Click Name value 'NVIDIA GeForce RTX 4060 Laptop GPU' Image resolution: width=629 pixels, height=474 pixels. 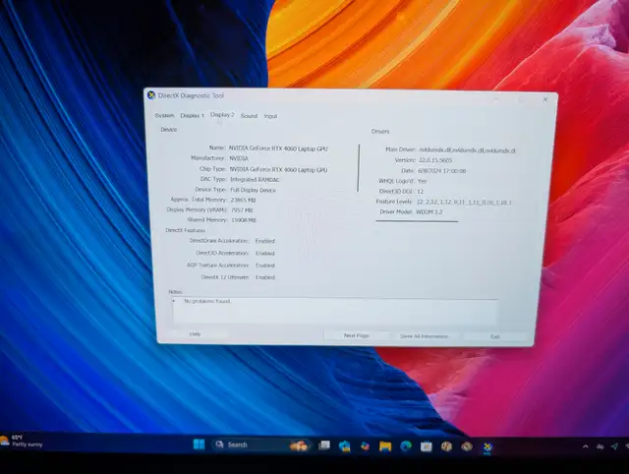(x=278, y=148)
